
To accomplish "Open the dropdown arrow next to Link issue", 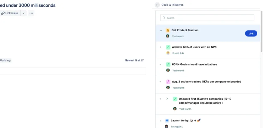I will click(x=24, y=13).
